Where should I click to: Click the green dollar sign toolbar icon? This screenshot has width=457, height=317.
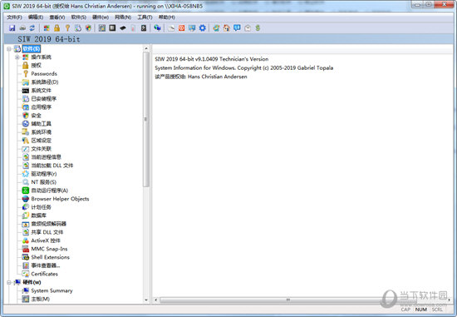click(x=258, y=28)
